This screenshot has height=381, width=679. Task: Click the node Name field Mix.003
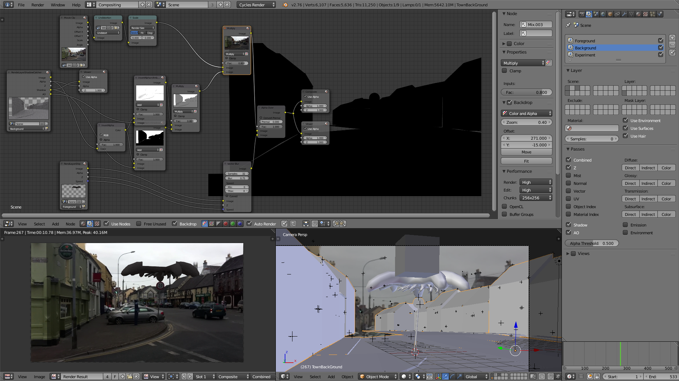(536, 24)
